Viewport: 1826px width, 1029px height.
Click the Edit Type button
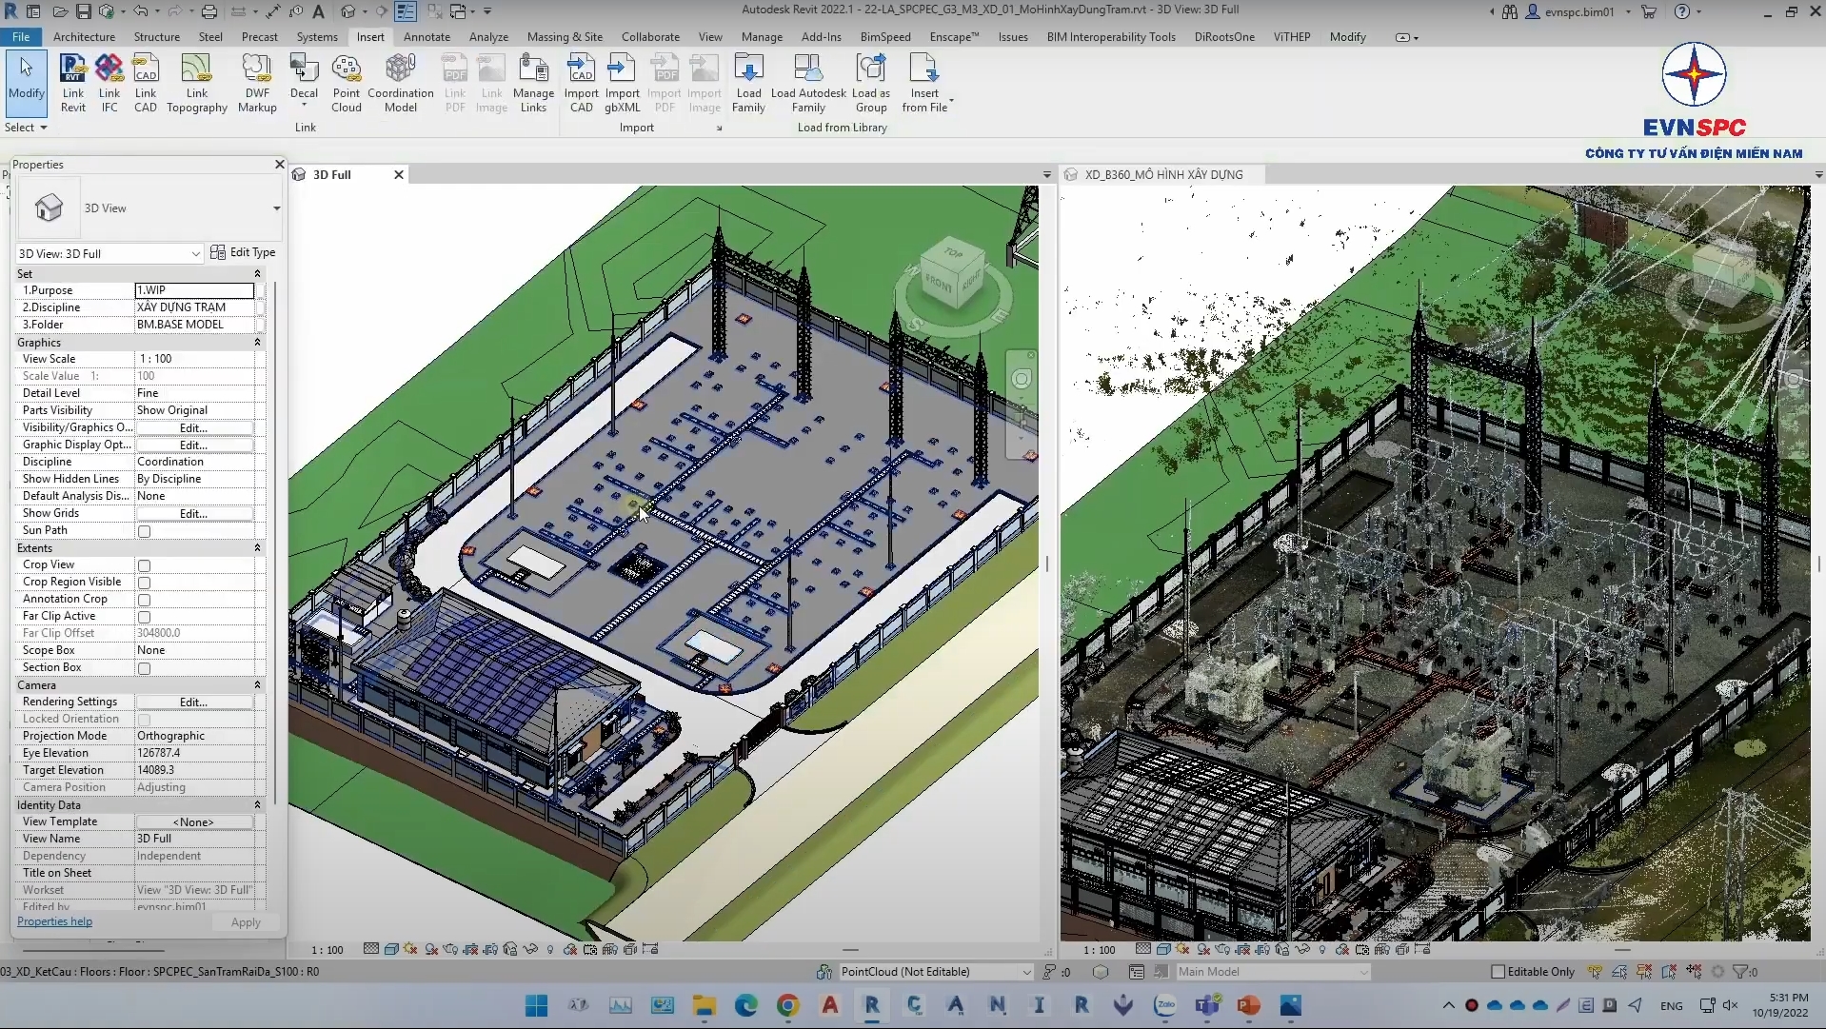[x=243, y=252]
